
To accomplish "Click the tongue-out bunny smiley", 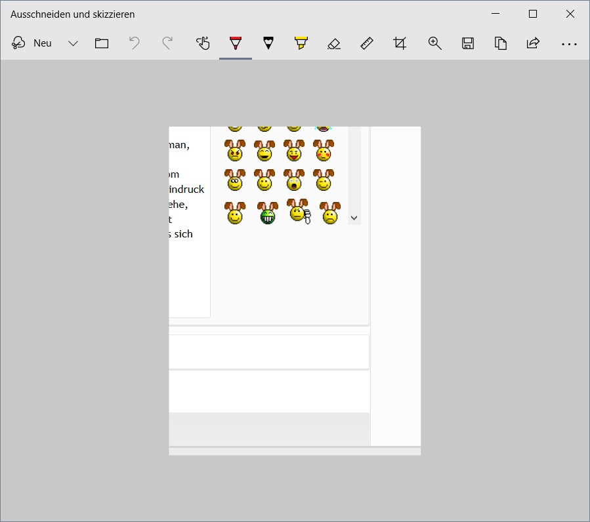I will tap(294, 150).
